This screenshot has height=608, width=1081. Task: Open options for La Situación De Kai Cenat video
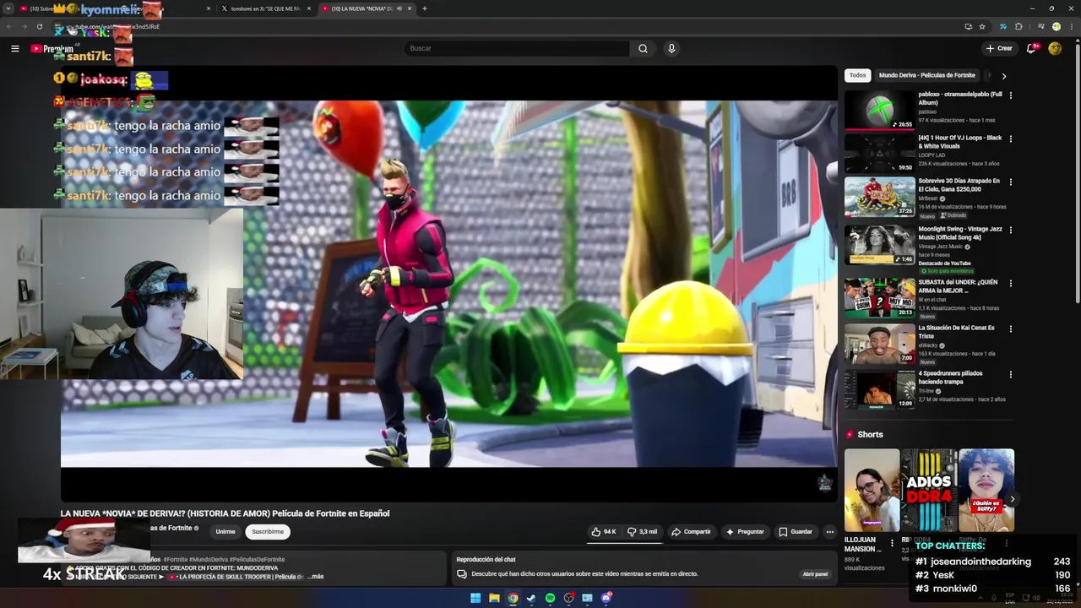coord(1010,328)
